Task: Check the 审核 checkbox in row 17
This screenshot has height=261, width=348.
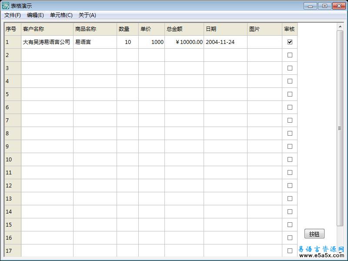Action: (x=290, y=251)
